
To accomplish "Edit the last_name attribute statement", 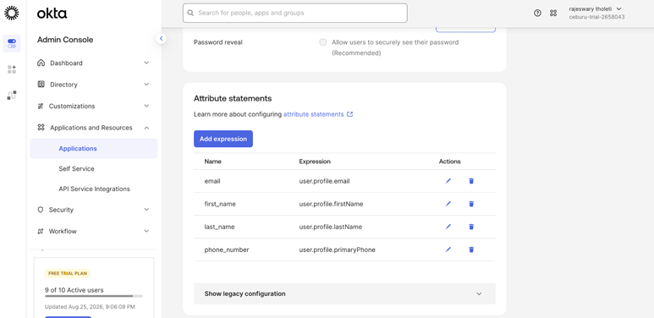I will 448,227.
